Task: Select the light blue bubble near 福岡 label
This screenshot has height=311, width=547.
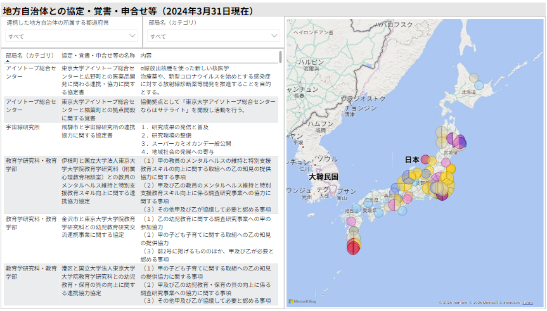Action: tap(356, 208)
